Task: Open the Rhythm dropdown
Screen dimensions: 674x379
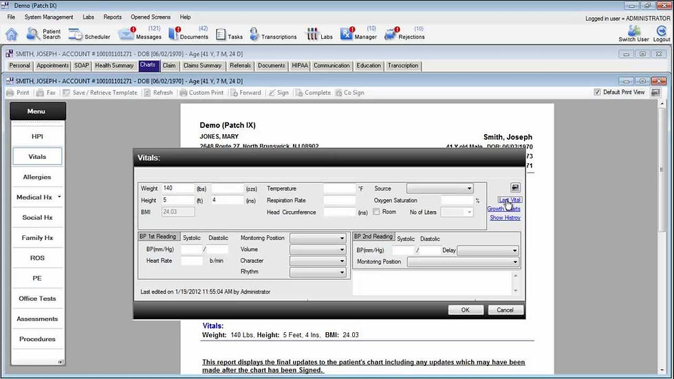Action: [318, 272]
